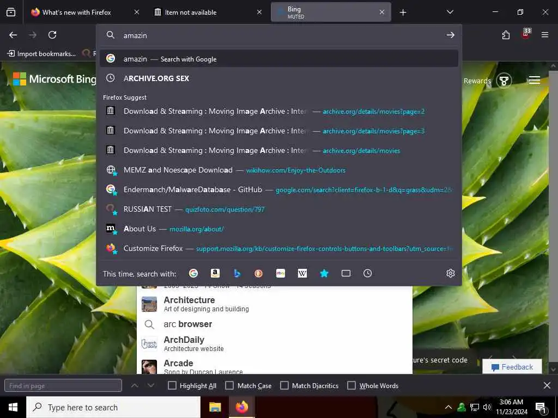Image resolution: width=558 pixels, height=418 pixels.
Task: Open the Firefox application menu
Action: [545, 35]
